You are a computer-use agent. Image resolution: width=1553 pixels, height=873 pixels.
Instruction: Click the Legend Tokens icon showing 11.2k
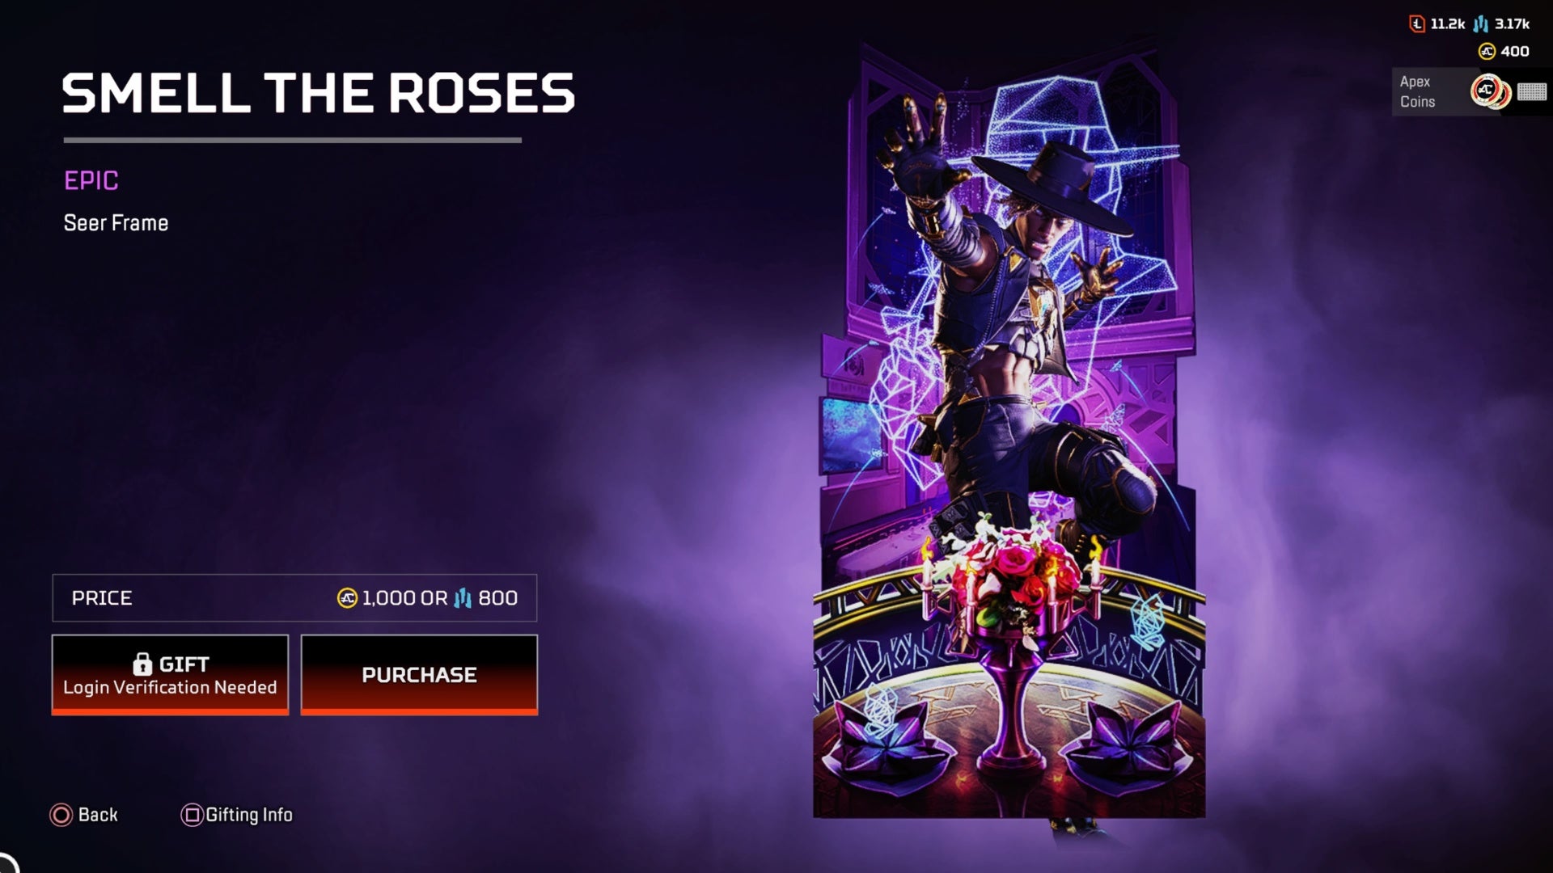1416,24
